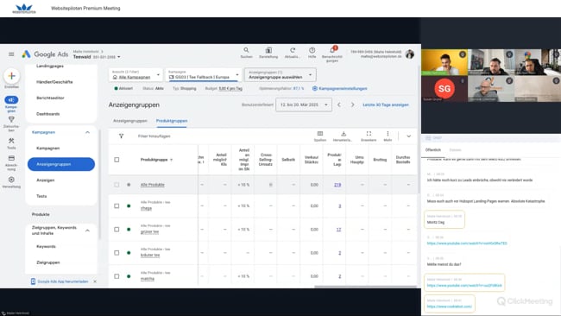Click the SG participant thumbnail
Screen dimensions: 561x316
click(444, 88)
